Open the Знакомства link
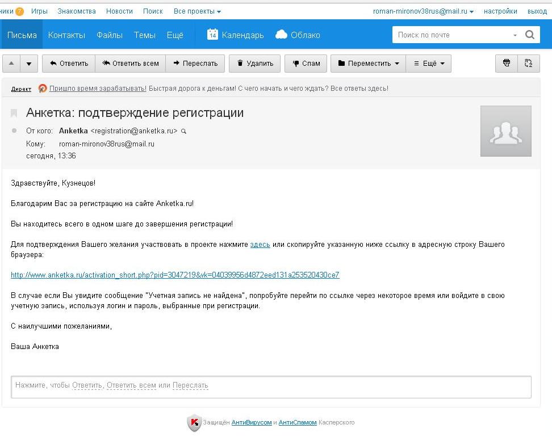552x437 pixels. click(77, 11)
